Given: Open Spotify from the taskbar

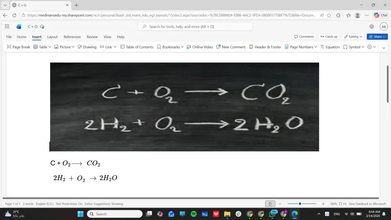Looking at the screenshot, I should click(194, 214).
